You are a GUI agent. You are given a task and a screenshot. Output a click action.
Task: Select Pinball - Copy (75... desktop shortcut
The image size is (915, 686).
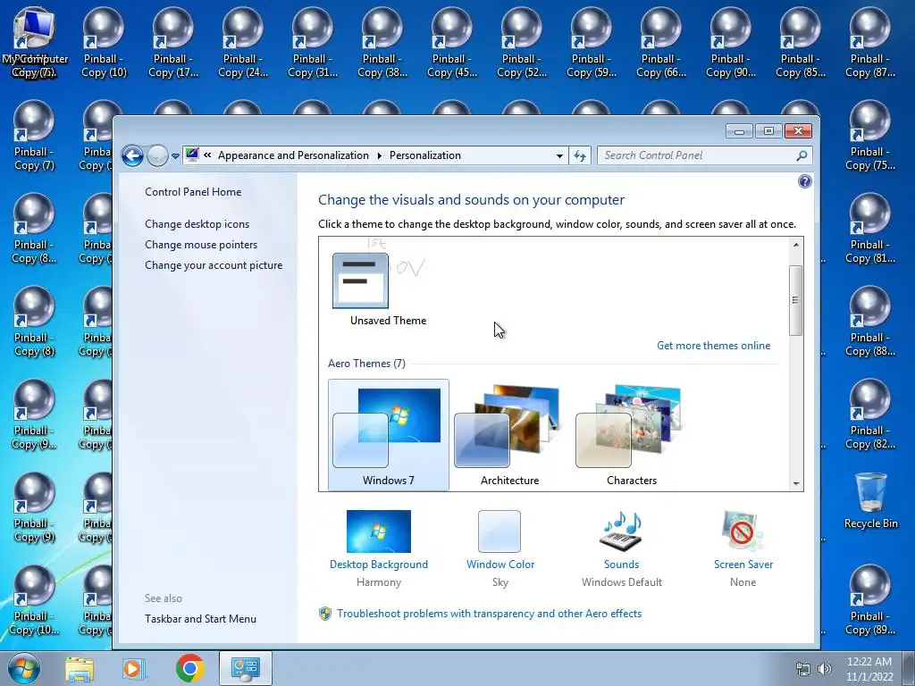tap(870, 136)
